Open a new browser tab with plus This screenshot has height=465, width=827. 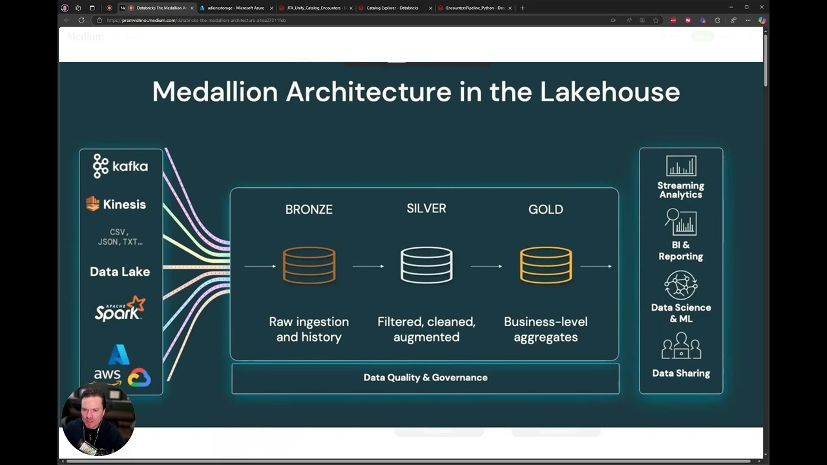522,8
